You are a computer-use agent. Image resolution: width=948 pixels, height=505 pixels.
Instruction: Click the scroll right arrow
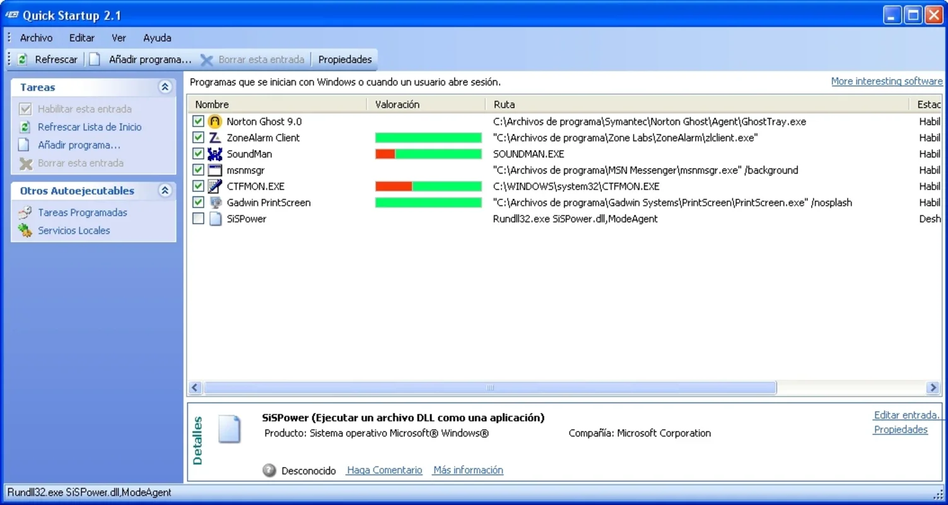tap(933, 388)
